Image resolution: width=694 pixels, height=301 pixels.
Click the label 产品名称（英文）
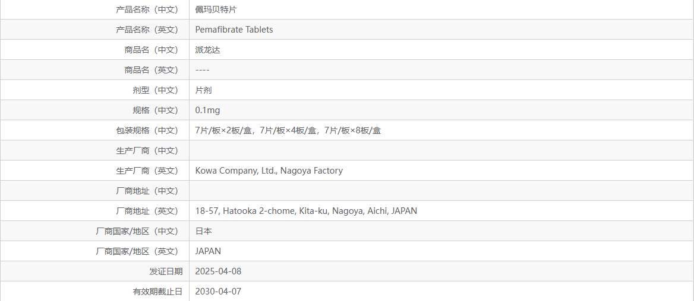pos(147,30)
